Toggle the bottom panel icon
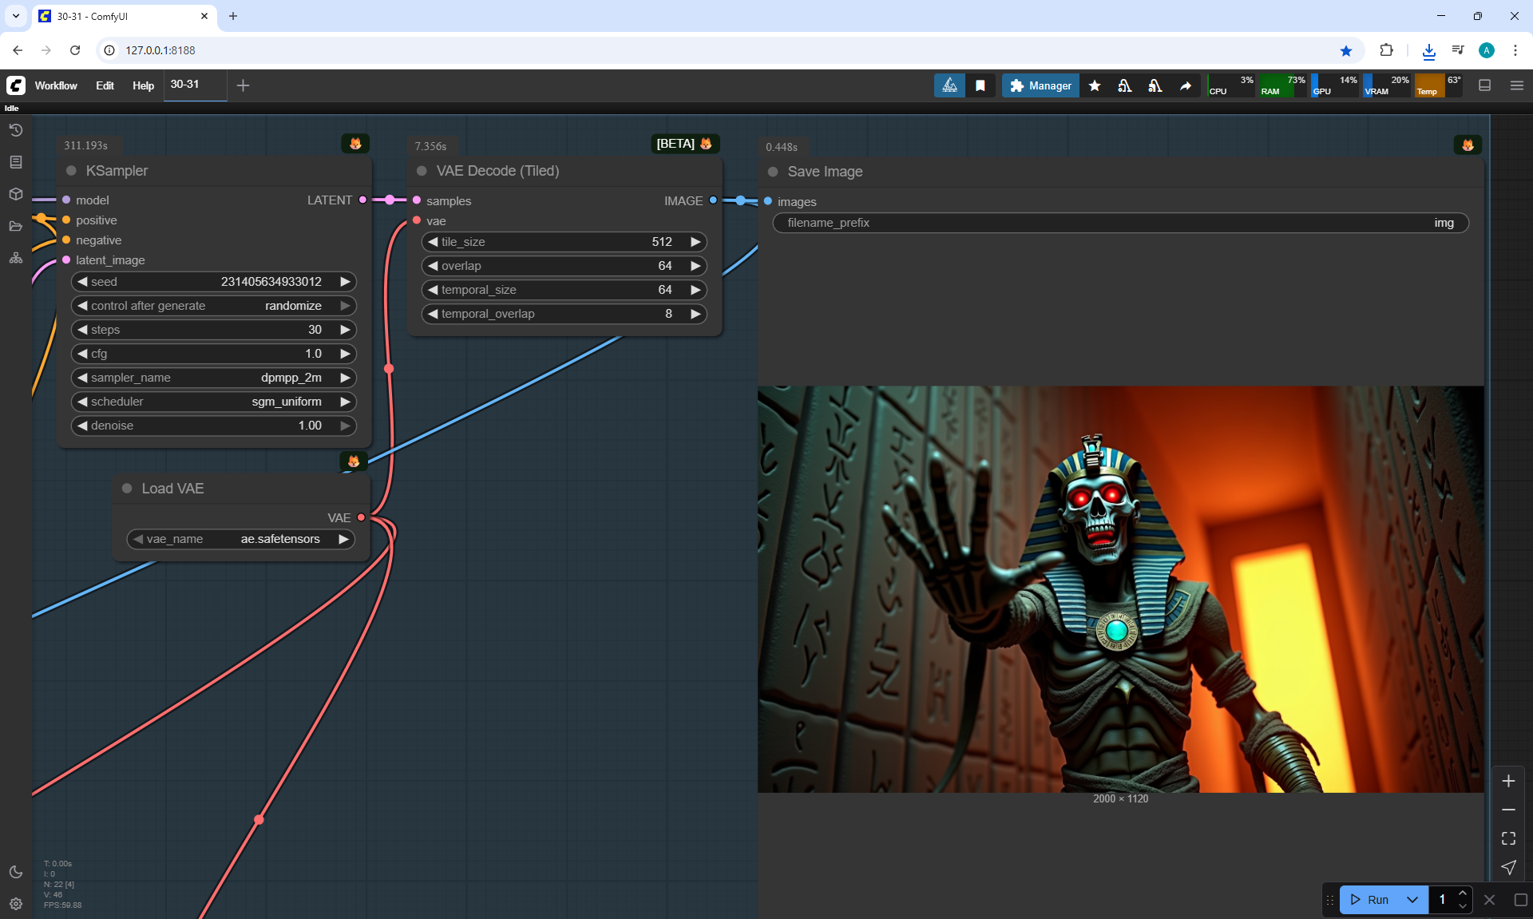The image size is (1533, 919). 1484,85
